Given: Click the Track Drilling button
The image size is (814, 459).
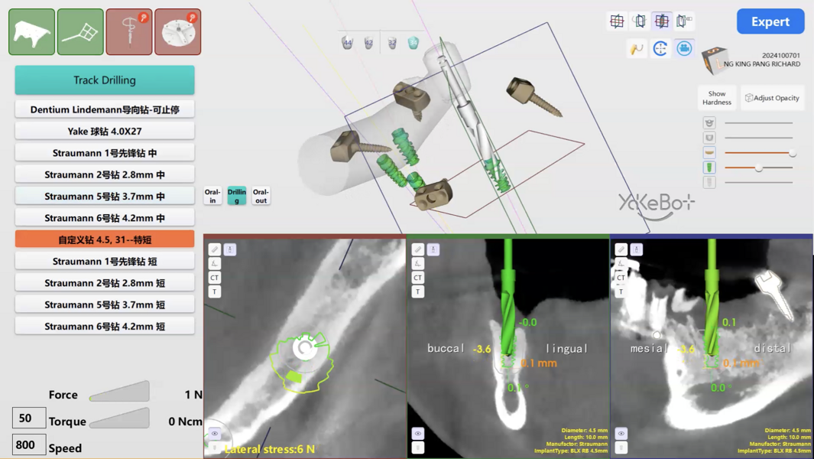Looking at the screenshot, I should coord(105,80).
